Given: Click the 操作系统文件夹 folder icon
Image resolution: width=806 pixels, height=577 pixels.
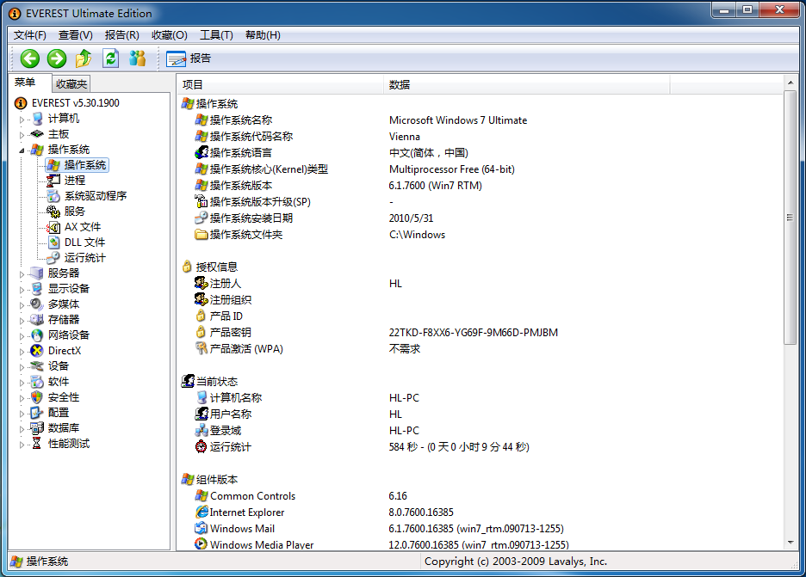Looking at the screenshot, I should pos(201,235).
